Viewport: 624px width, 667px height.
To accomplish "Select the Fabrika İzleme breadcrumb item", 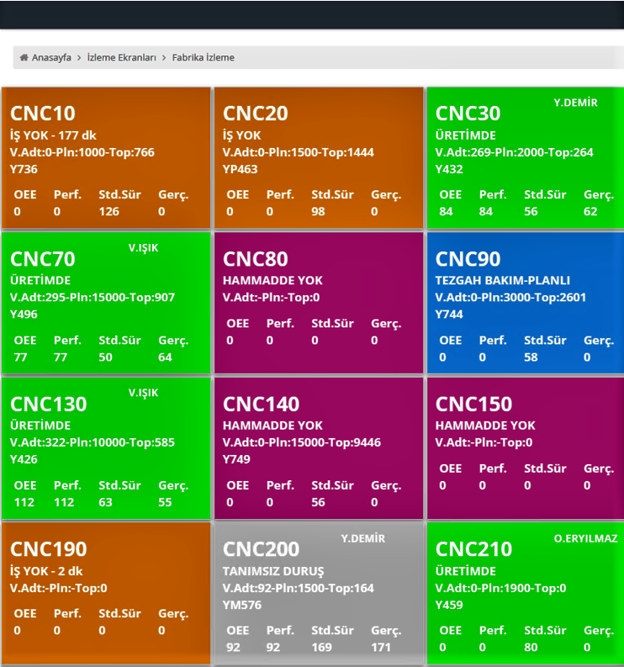I will 204,58.
